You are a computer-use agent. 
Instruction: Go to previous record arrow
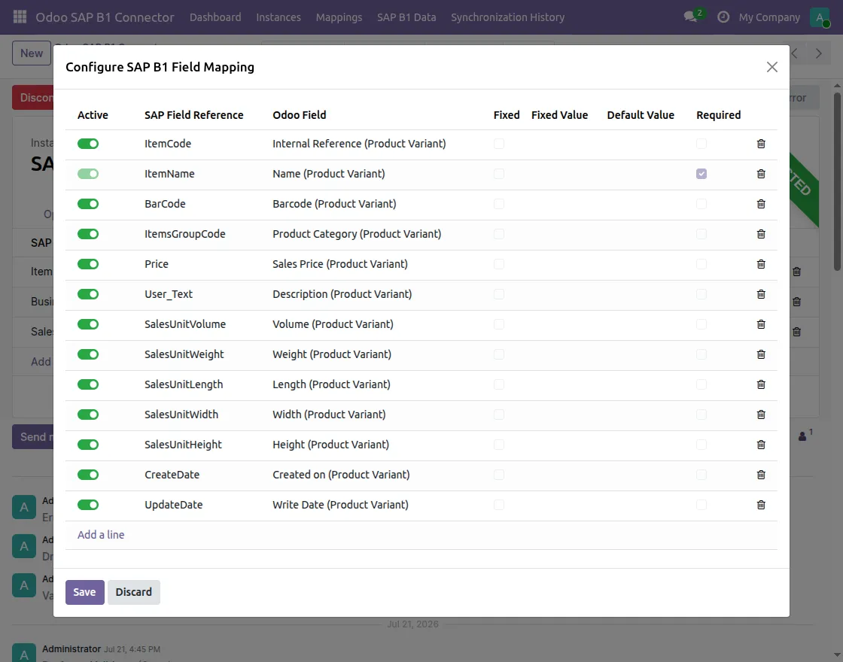tap(795, 53)
